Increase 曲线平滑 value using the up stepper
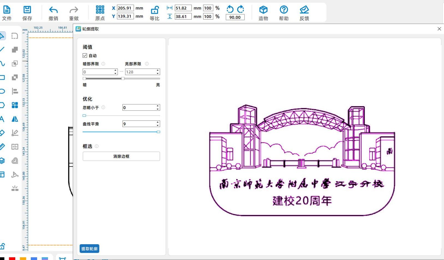444x260 pixels. point(157,122)
